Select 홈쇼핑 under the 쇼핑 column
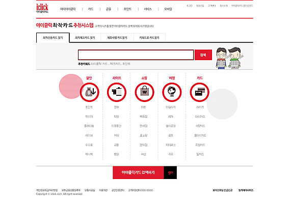Image resolution: width=290 pixels, height=204 pixels. pyautogui.click(x=144, y=135)
